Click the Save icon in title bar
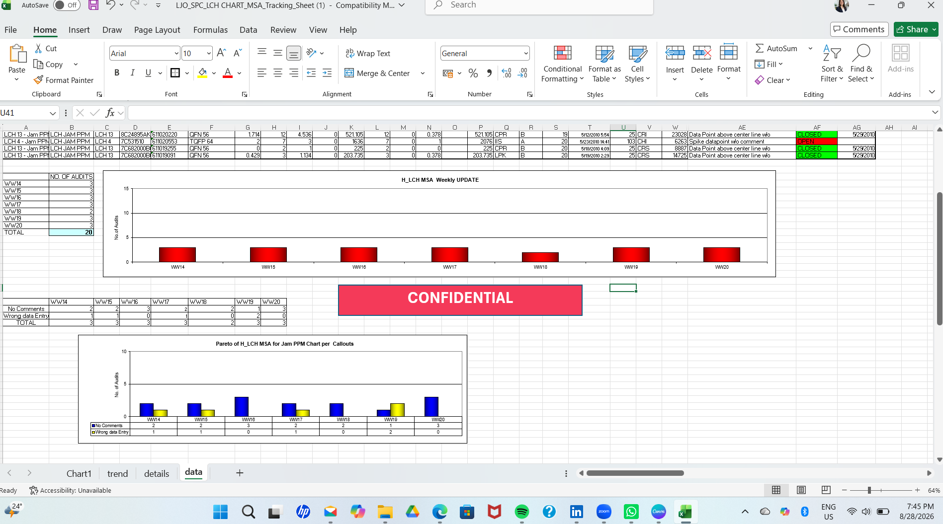The height and width of the screenshot is (524, 943). click(93, 5)
